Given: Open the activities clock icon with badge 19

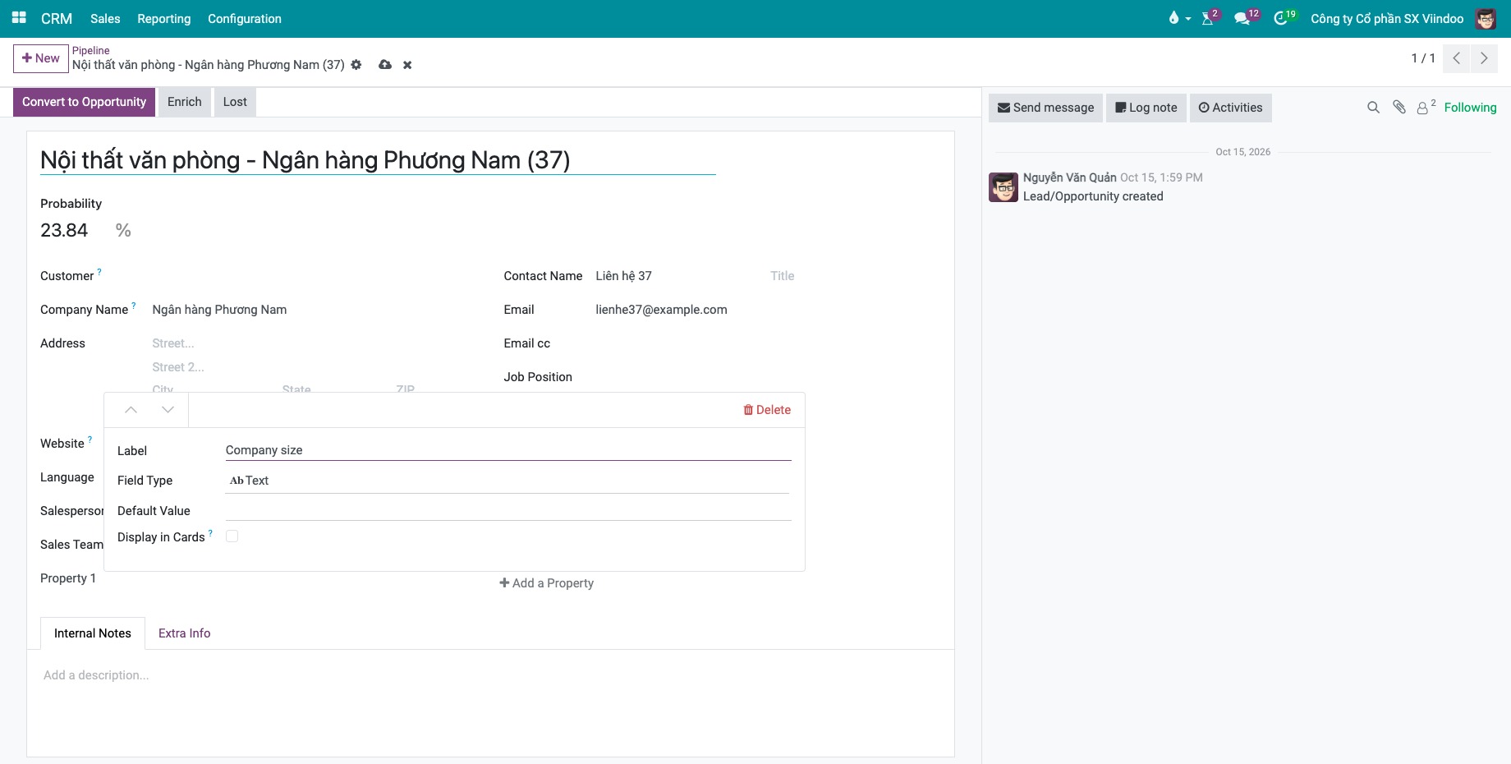Looking at the screenshot, I should [x=1284, y=18].
